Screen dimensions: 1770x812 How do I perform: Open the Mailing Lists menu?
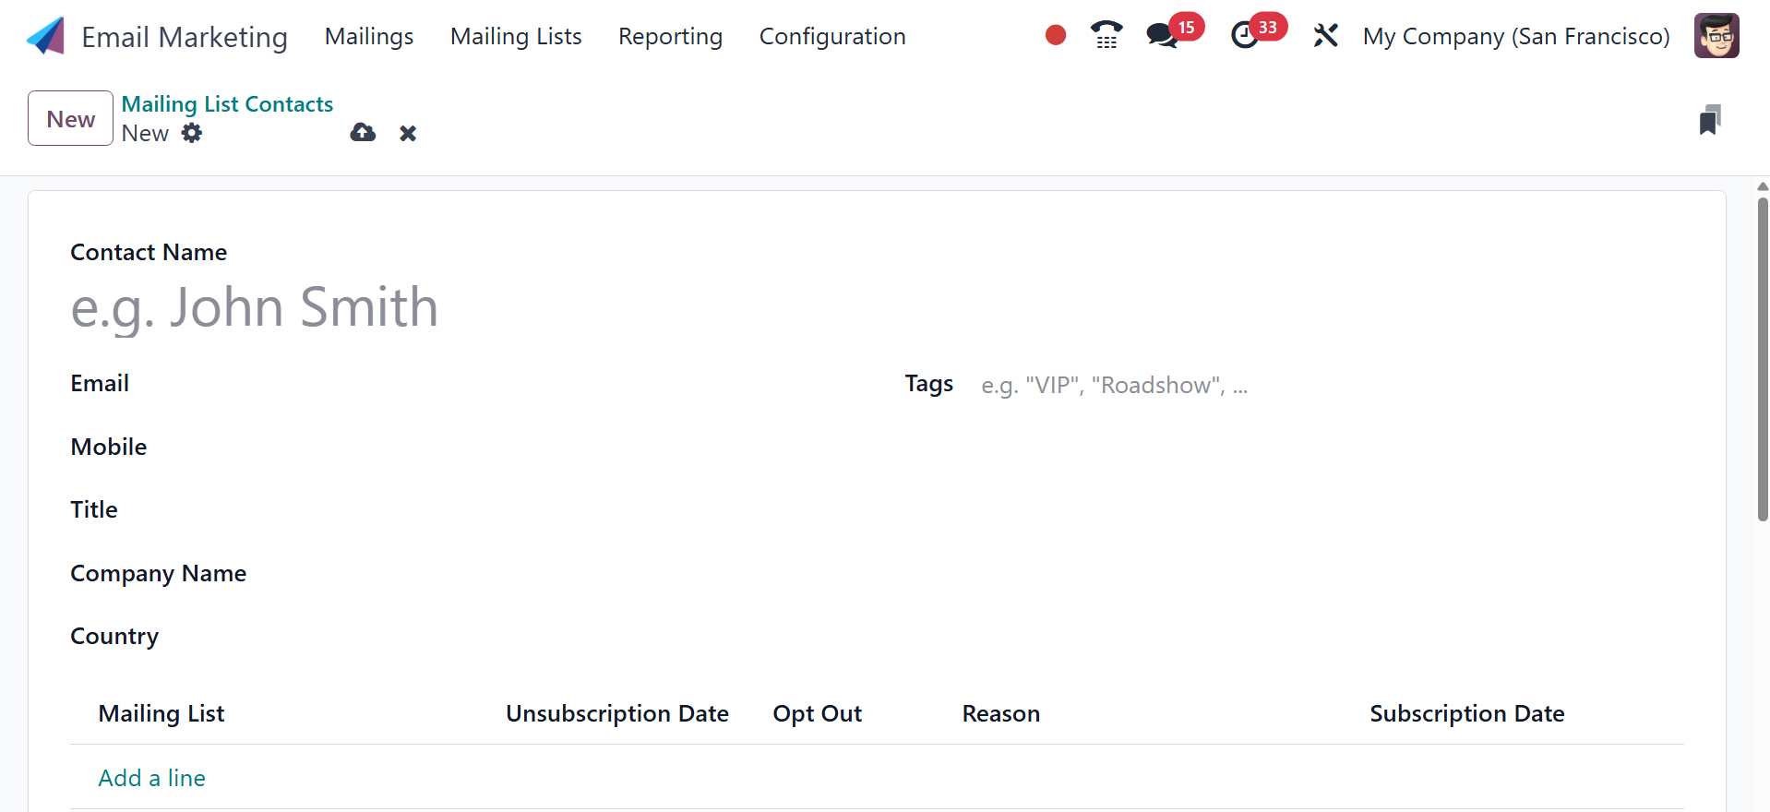pyautogui.click(x=516, y=36)
